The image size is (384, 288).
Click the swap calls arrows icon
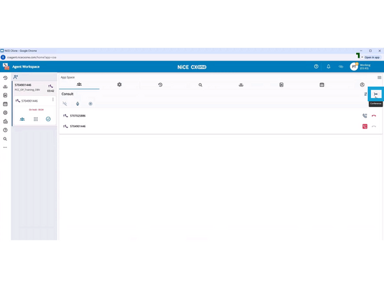pyautogui.click(x=366, y=94)
